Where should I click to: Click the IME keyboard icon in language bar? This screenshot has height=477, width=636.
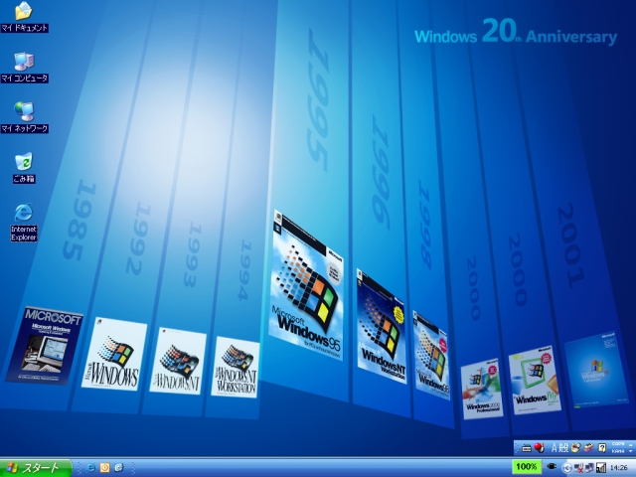527,448
